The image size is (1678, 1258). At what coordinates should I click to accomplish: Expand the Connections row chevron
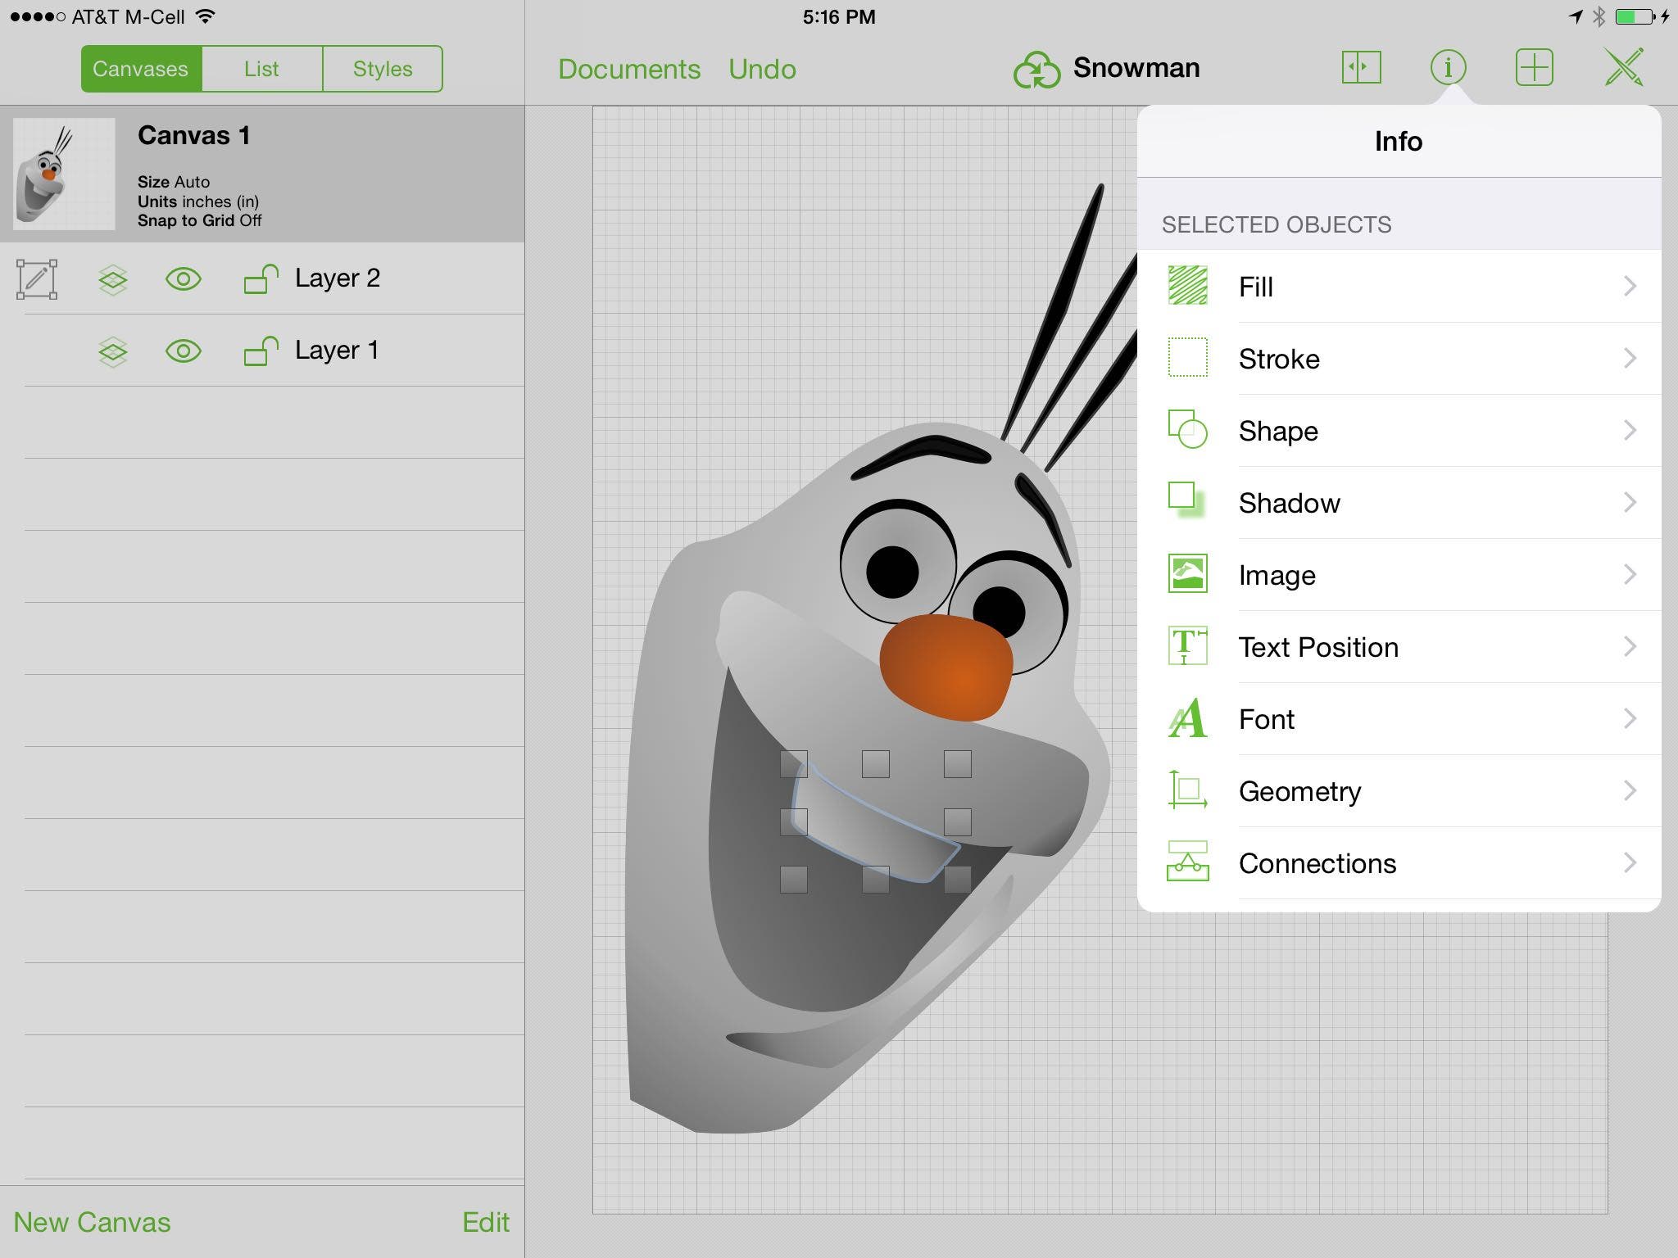1630,862
